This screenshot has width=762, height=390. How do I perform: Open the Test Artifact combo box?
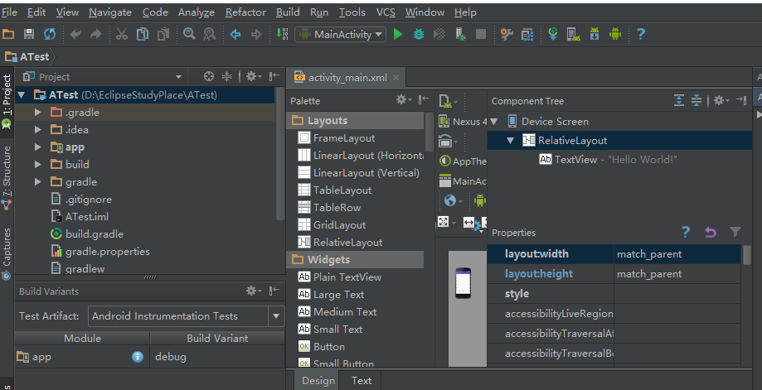click(186, 316)
